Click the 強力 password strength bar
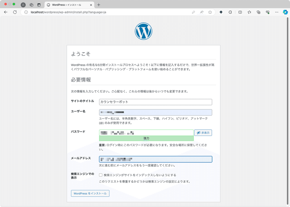290x207 pixels. pyautogui.click(x=146, y=138)
